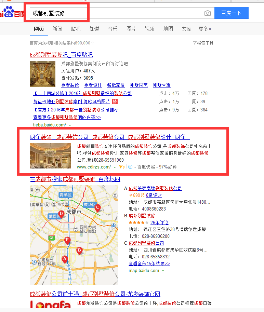Open the 更多» category menu
264x312 pixels.
coord(205,29)
